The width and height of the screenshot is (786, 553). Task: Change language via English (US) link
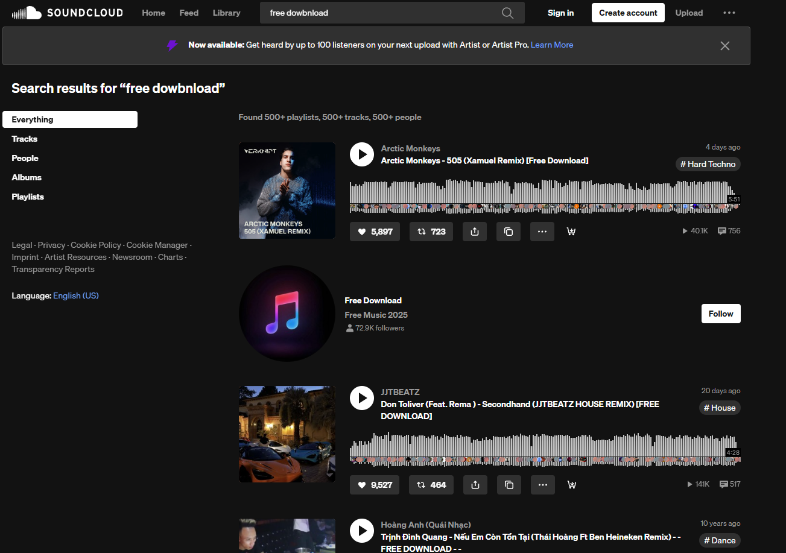[x=75, y=295]
